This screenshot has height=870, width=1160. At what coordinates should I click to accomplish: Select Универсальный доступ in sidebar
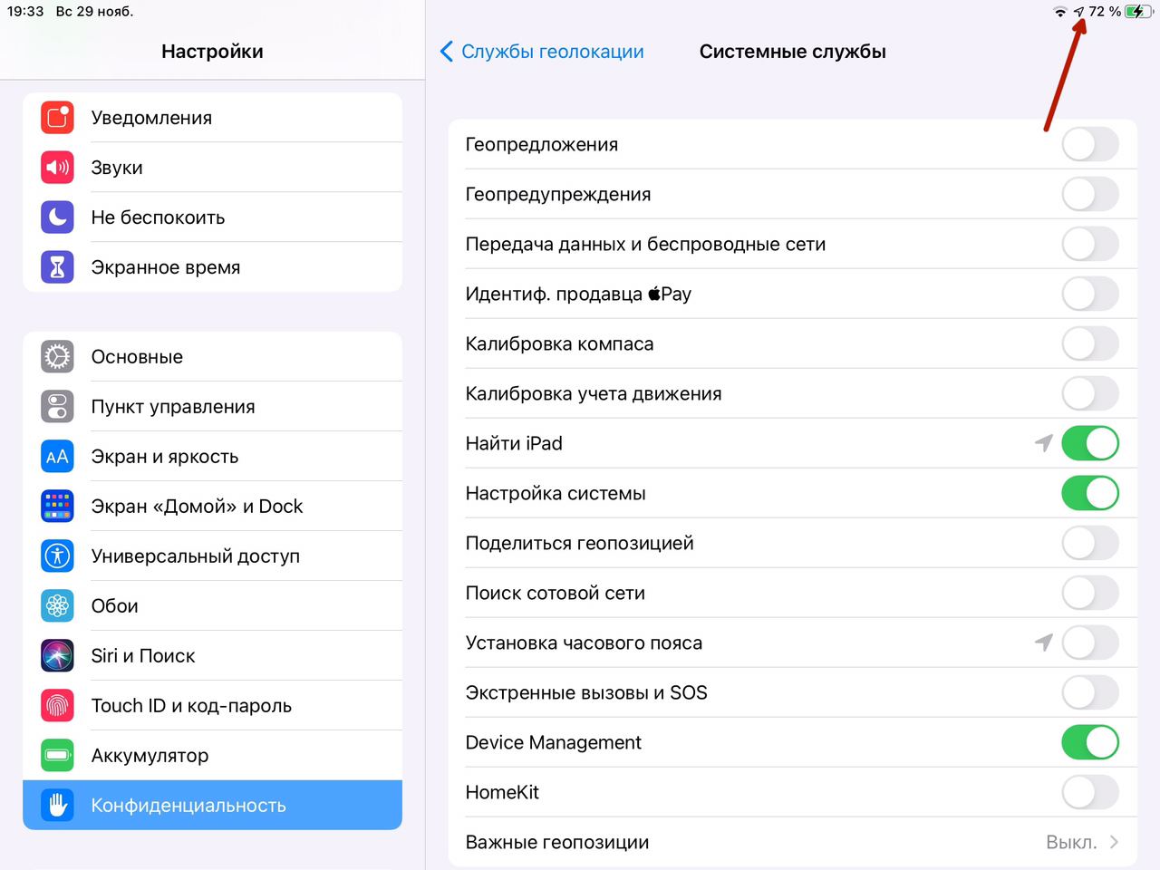pos(195,556)
